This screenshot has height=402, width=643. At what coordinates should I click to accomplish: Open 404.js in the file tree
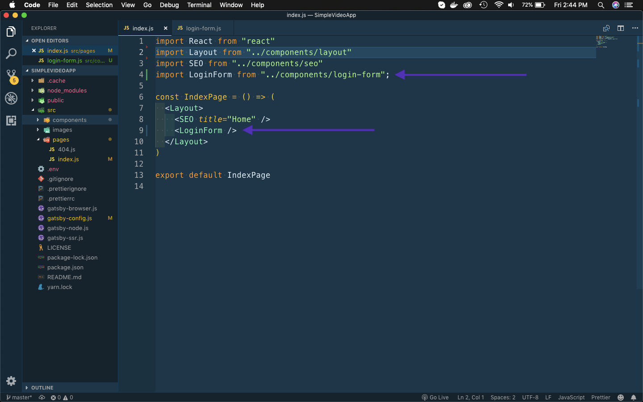pyautogui.click(x=70, y=150)
